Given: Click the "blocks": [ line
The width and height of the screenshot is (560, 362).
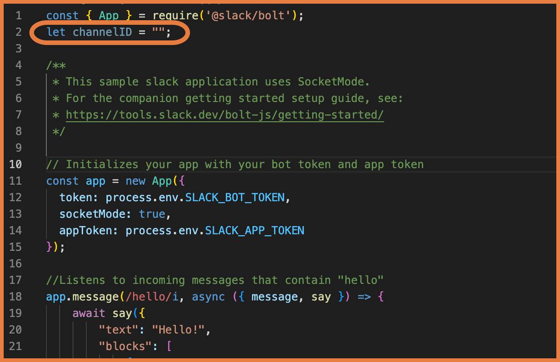Looking at the screenshot, I should click(135, 346).
